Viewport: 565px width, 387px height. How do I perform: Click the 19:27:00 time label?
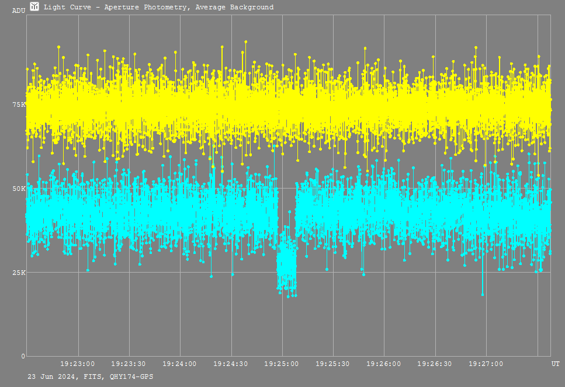pos(486,364)
